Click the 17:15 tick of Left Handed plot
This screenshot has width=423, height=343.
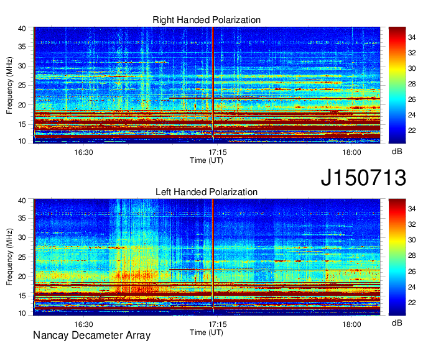tap(218, 324)
